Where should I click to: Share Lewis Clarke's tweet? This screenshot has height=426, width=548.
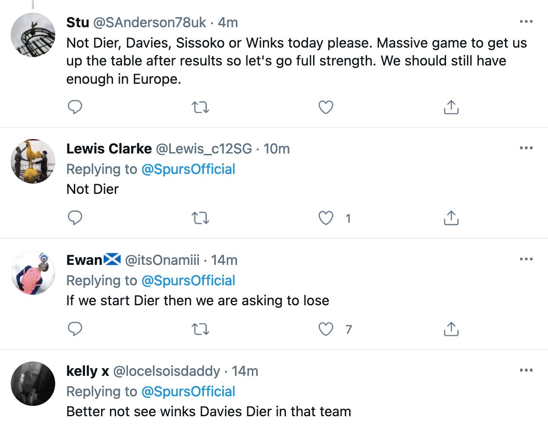tap(451, 218)
